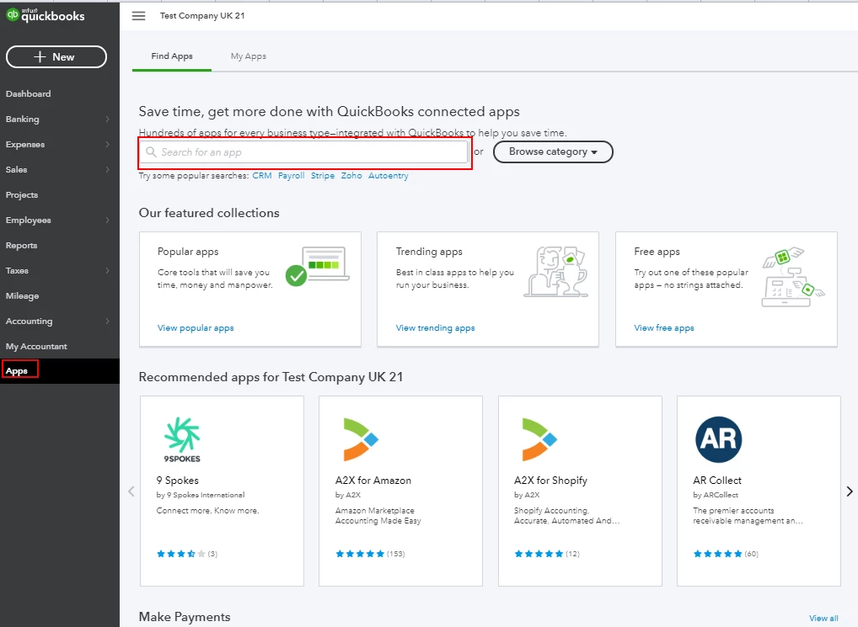The width and height of the screenshot is (858, 627).
Task: Click the Payroll popular search link
Action: tap(291, 175)
